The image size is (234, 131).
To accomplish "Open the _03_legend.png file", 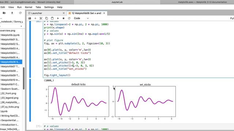I will (11, 98).
